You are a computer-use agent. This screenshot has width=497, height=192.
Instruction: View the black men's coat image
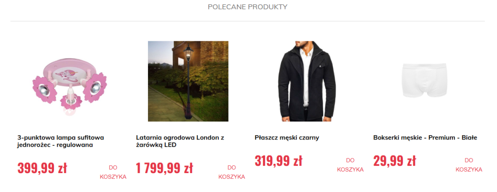(307, 81)
